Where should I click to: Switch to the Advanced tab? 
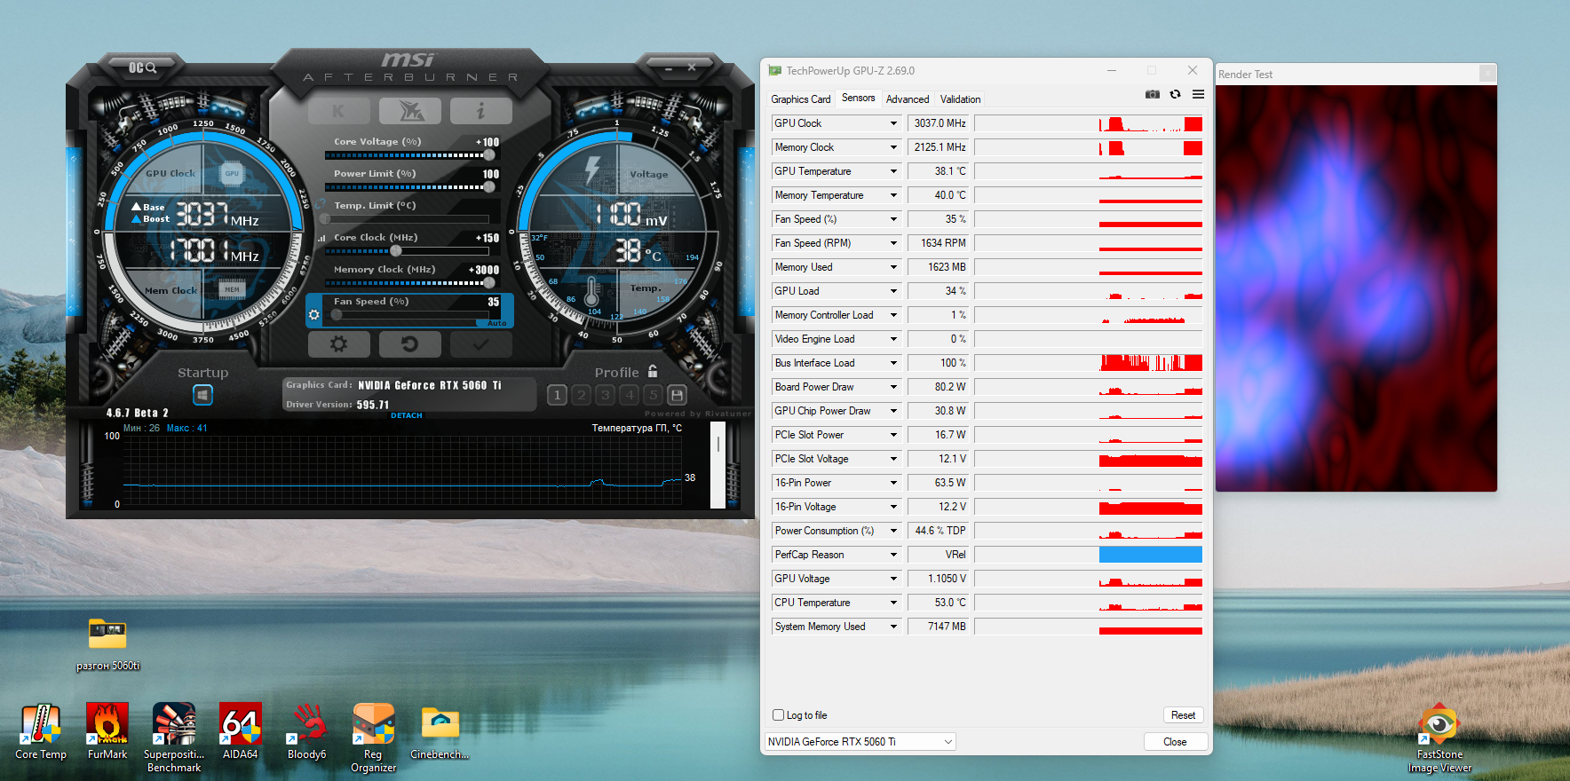(908, 99)
